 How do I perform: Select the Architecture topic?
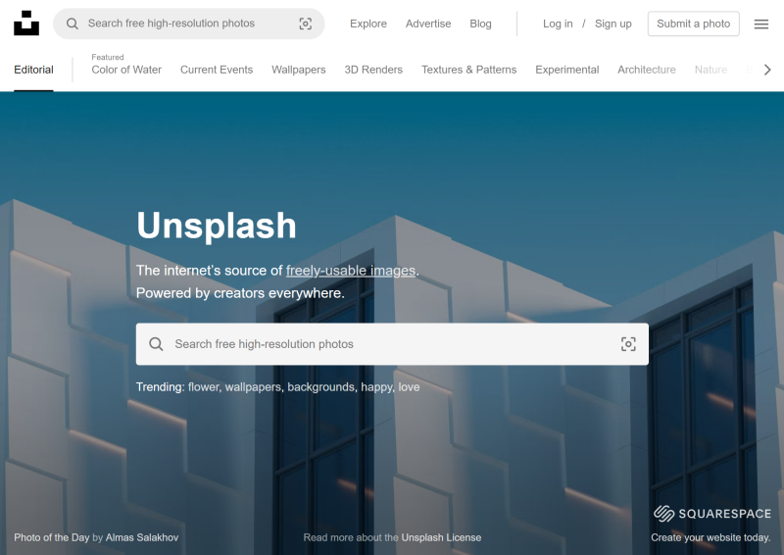[x=646, y=70]
